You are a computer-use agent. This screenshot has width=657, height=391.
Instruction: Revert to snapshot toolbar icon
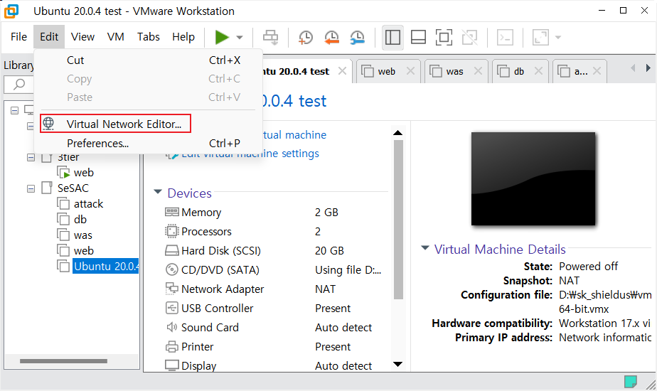331,37
